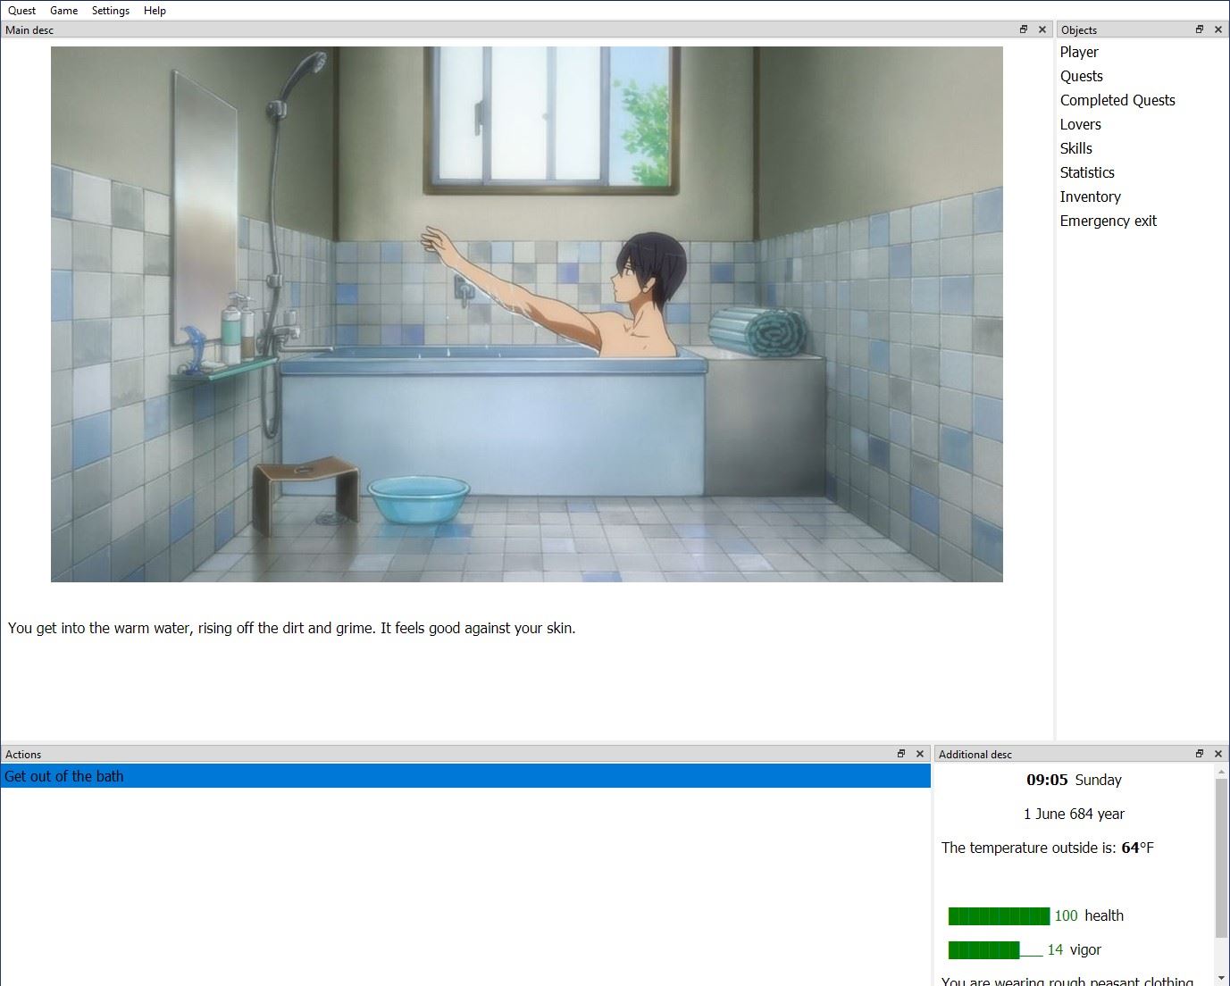The image size is (1230, 986).
Task: Close the Actions panel
Action: (x=919, y=754)
